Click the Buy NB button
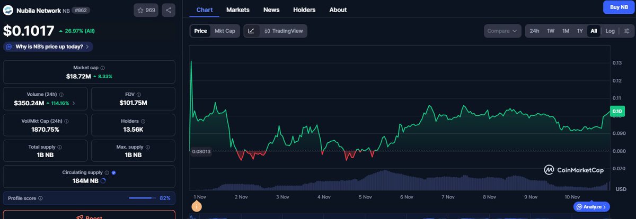Screen dimensions: 636x219 618,7
